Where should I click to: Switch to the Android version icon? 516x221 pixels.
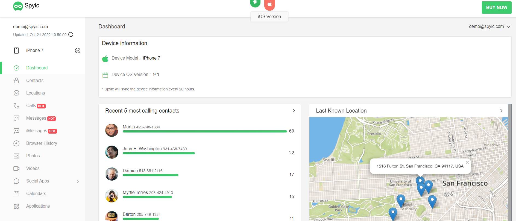pyautogui.click(x=255, y=3)
